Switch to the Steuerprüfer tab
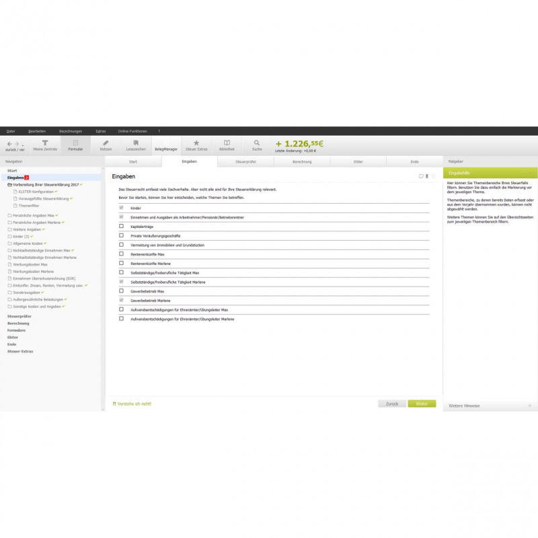 pyautogui.click(x=245, y=162)
